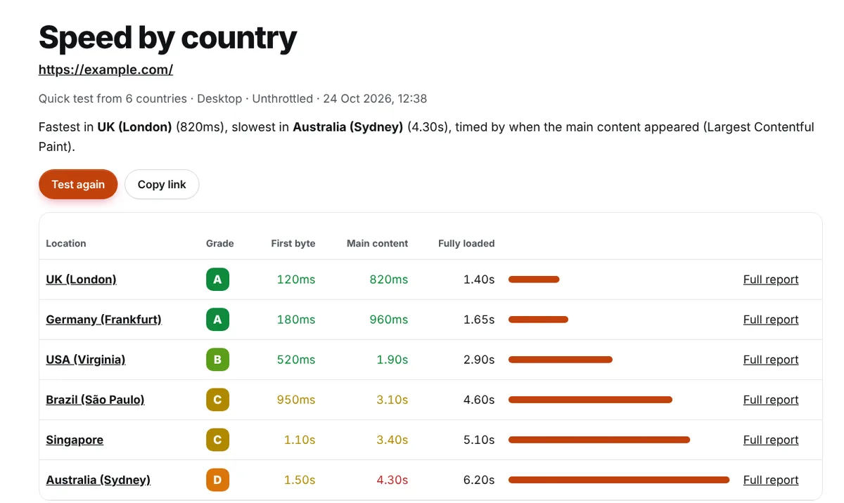
Task: Click the 950ms first byte value
Action: (x=296, y=400)
